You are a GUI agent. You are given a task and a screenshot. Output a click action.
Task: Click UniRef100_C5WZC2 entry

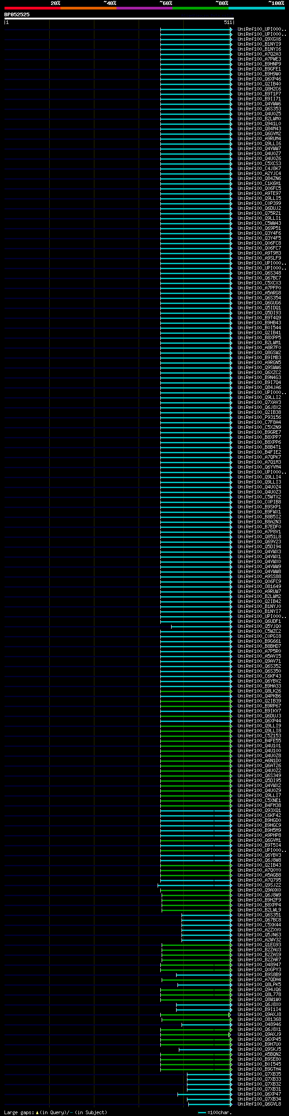(259, 632)
